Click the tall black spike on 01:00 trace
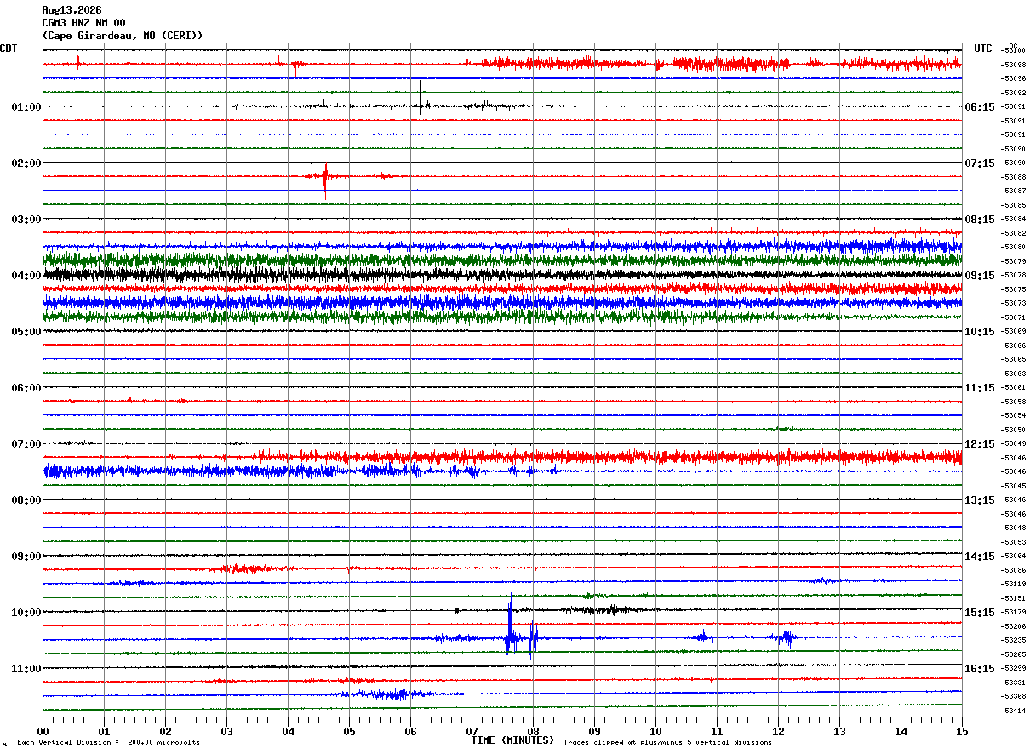The image size is (1030, 754). click(421, 96)
